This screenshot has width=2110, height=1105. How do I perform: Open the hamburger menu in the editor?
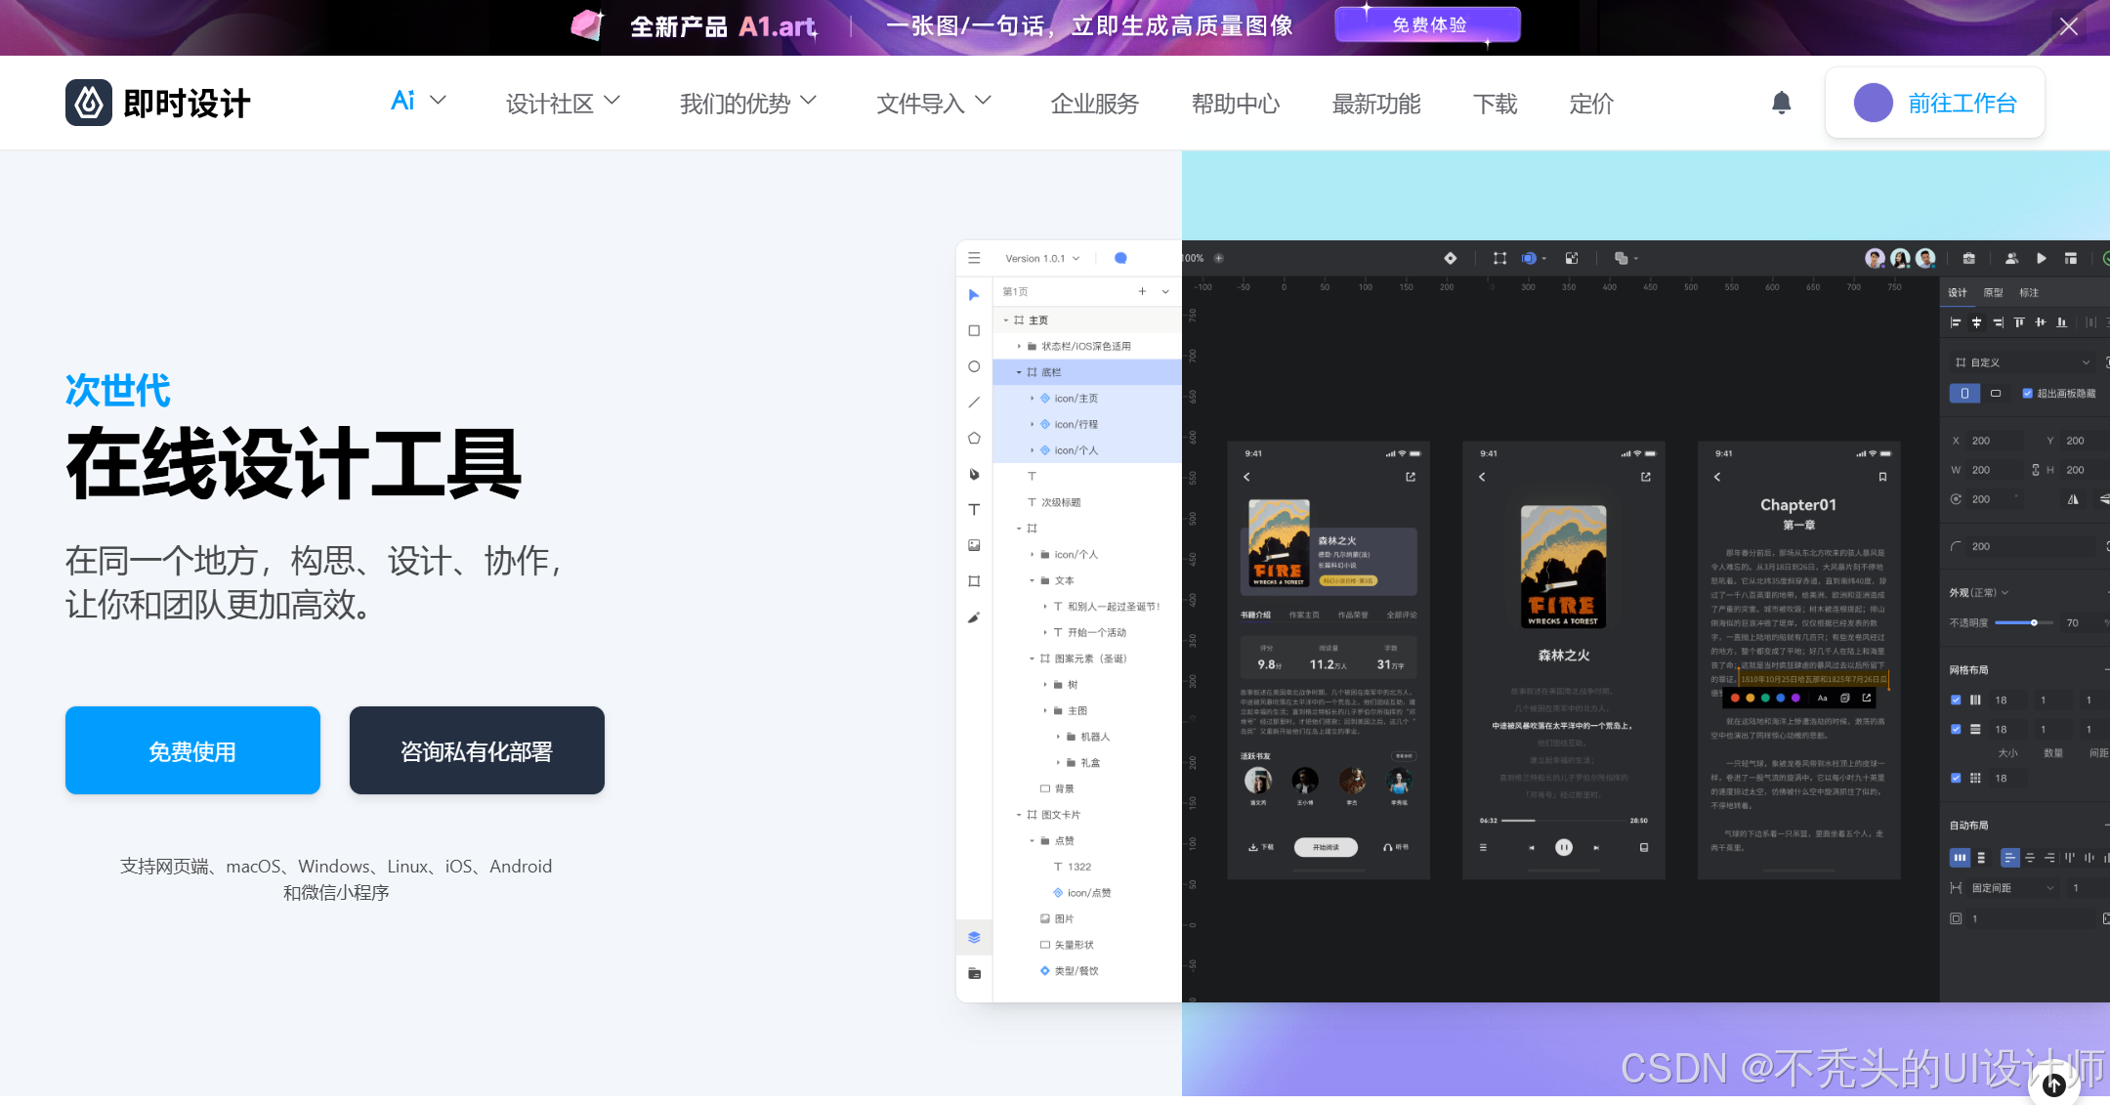click(974, 258)
